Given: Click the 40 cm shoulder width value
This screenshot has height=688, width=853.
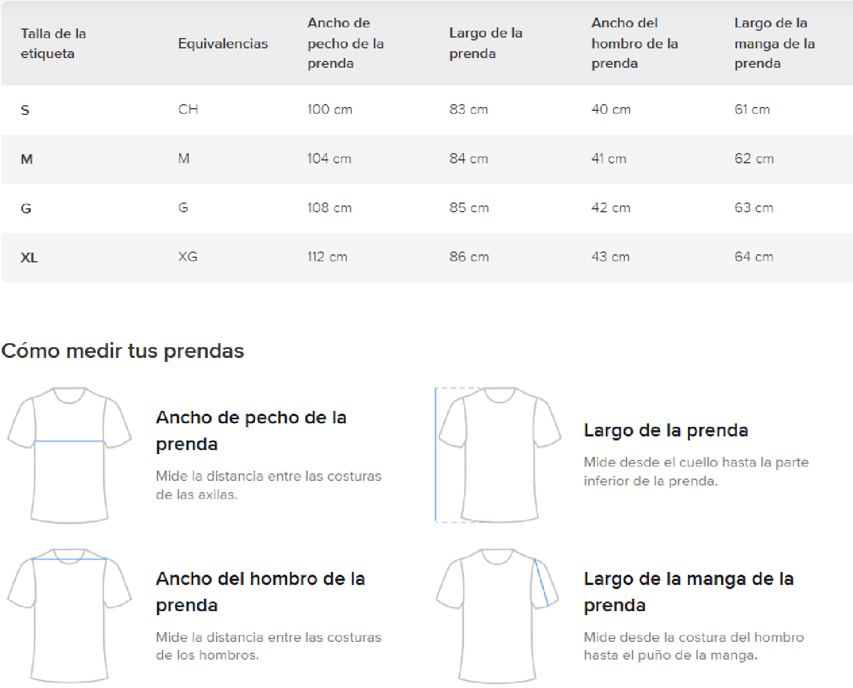Looking at the screenshot, I should (611, 109).
